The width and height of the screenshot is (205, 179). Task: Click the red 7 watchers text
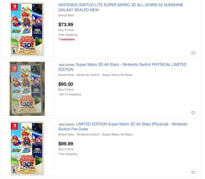(66, 39)
